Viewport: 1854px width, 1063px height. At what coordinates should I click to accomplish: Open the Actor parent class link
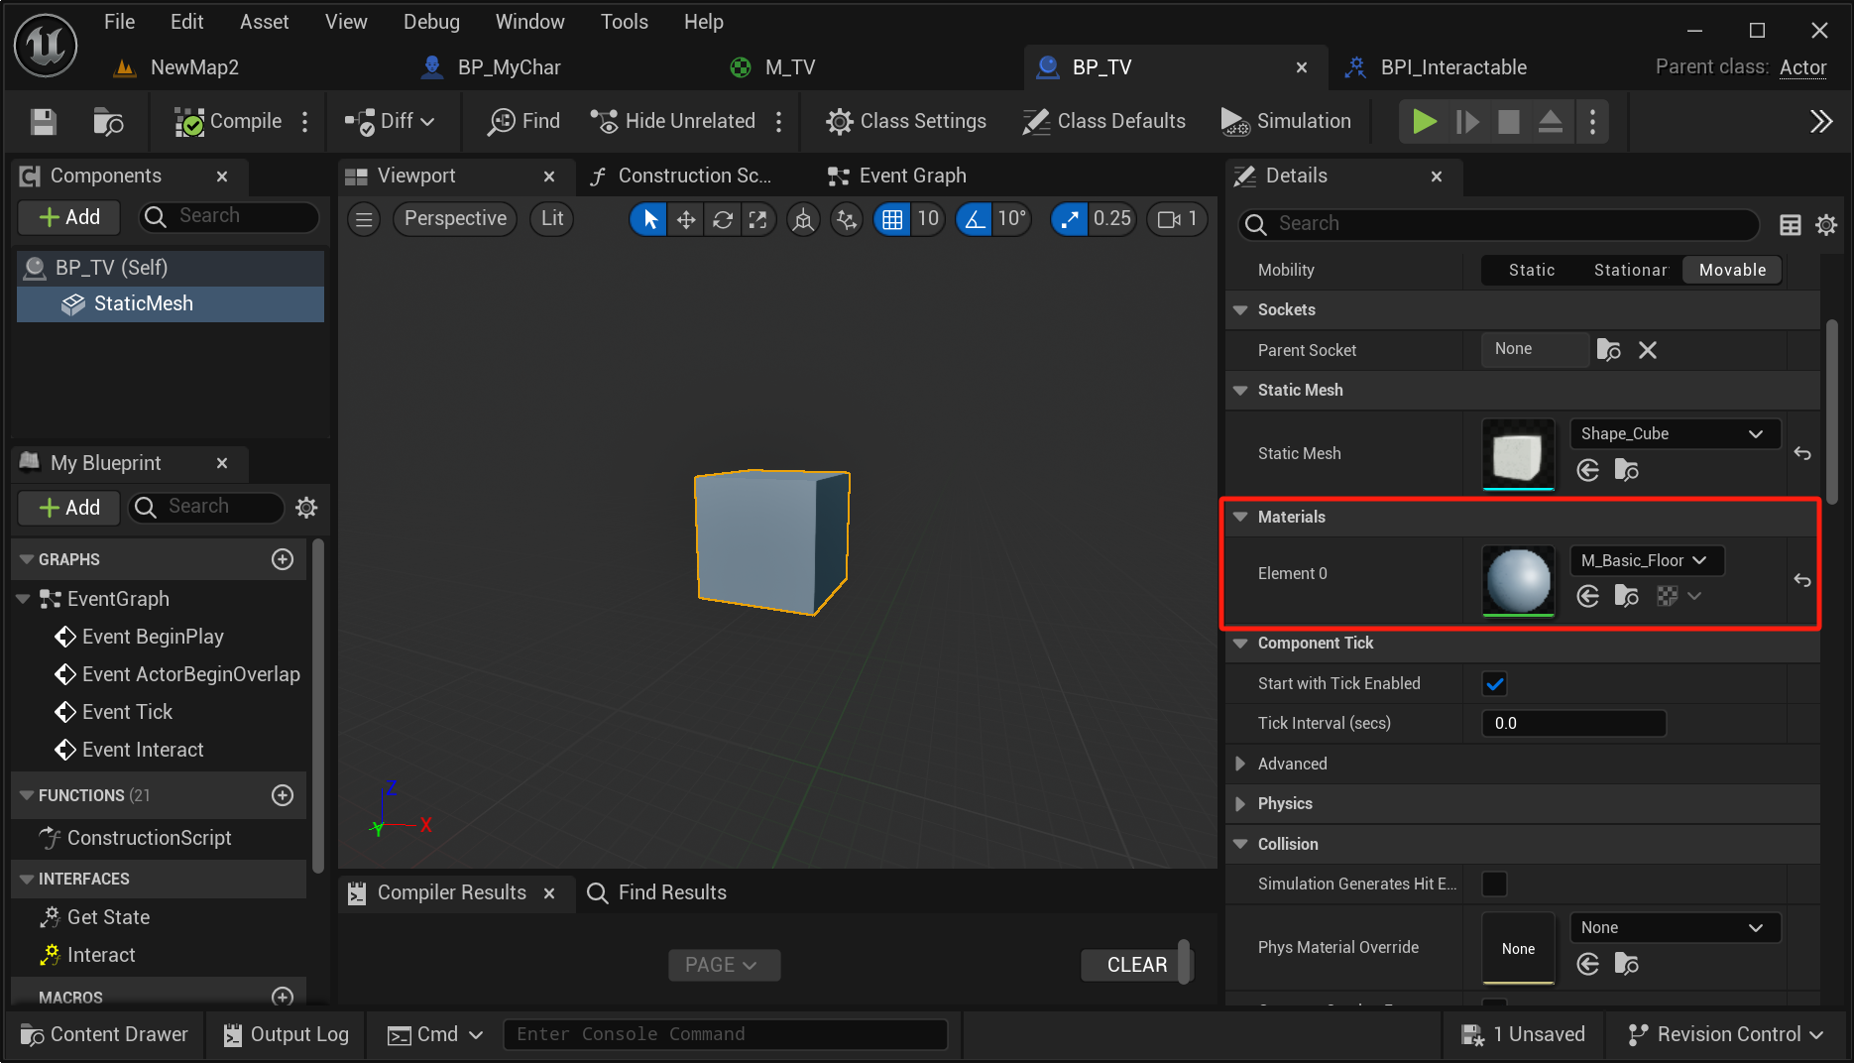tap(1802, 67)
